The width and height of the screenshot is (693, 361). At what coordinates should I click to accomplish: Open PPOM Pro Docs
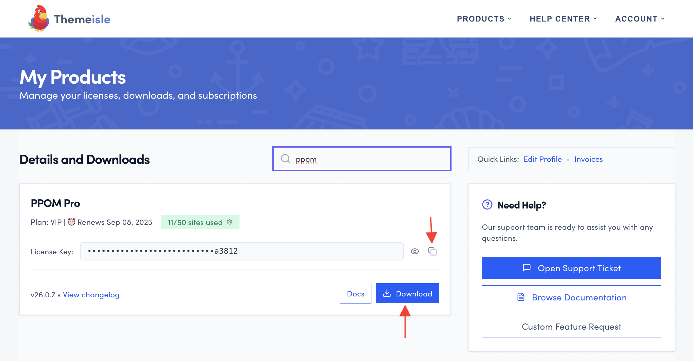[x=355, y=293]
